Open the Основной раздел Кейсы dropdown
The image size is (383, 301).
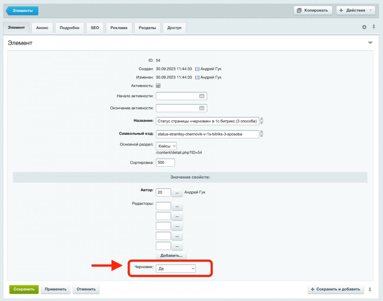pos(166,146)
